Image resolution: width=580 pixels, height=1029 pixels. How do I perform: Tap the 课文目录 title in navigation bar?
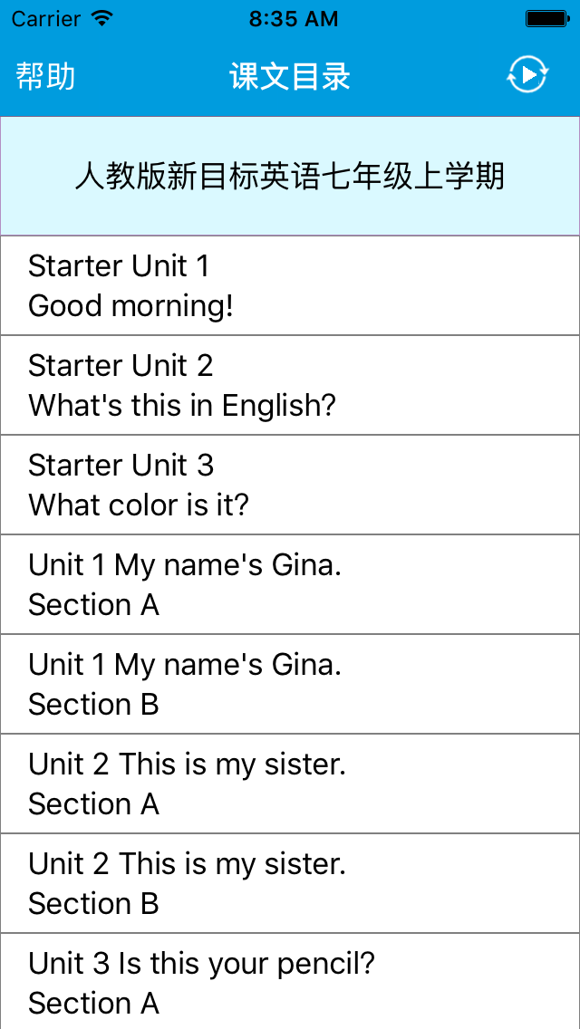point(290,77)
